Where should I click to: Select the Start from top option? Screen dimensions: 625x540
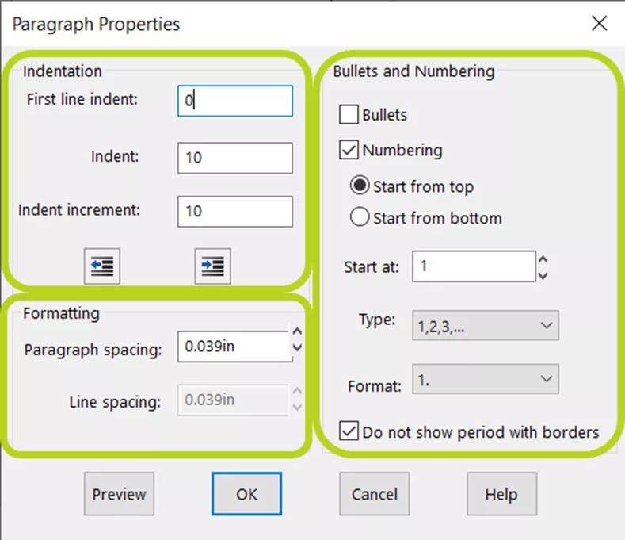(360, 186)
